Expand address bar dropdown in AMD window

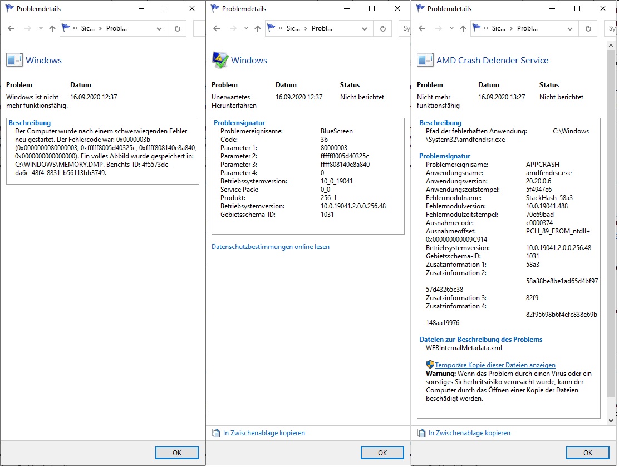coord(569,28)
